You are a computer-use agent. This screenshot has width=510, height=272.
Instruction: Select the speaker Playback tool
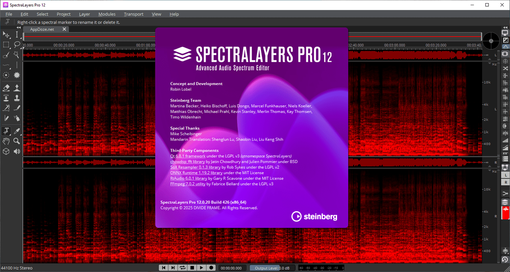click(x=17, y=151)
